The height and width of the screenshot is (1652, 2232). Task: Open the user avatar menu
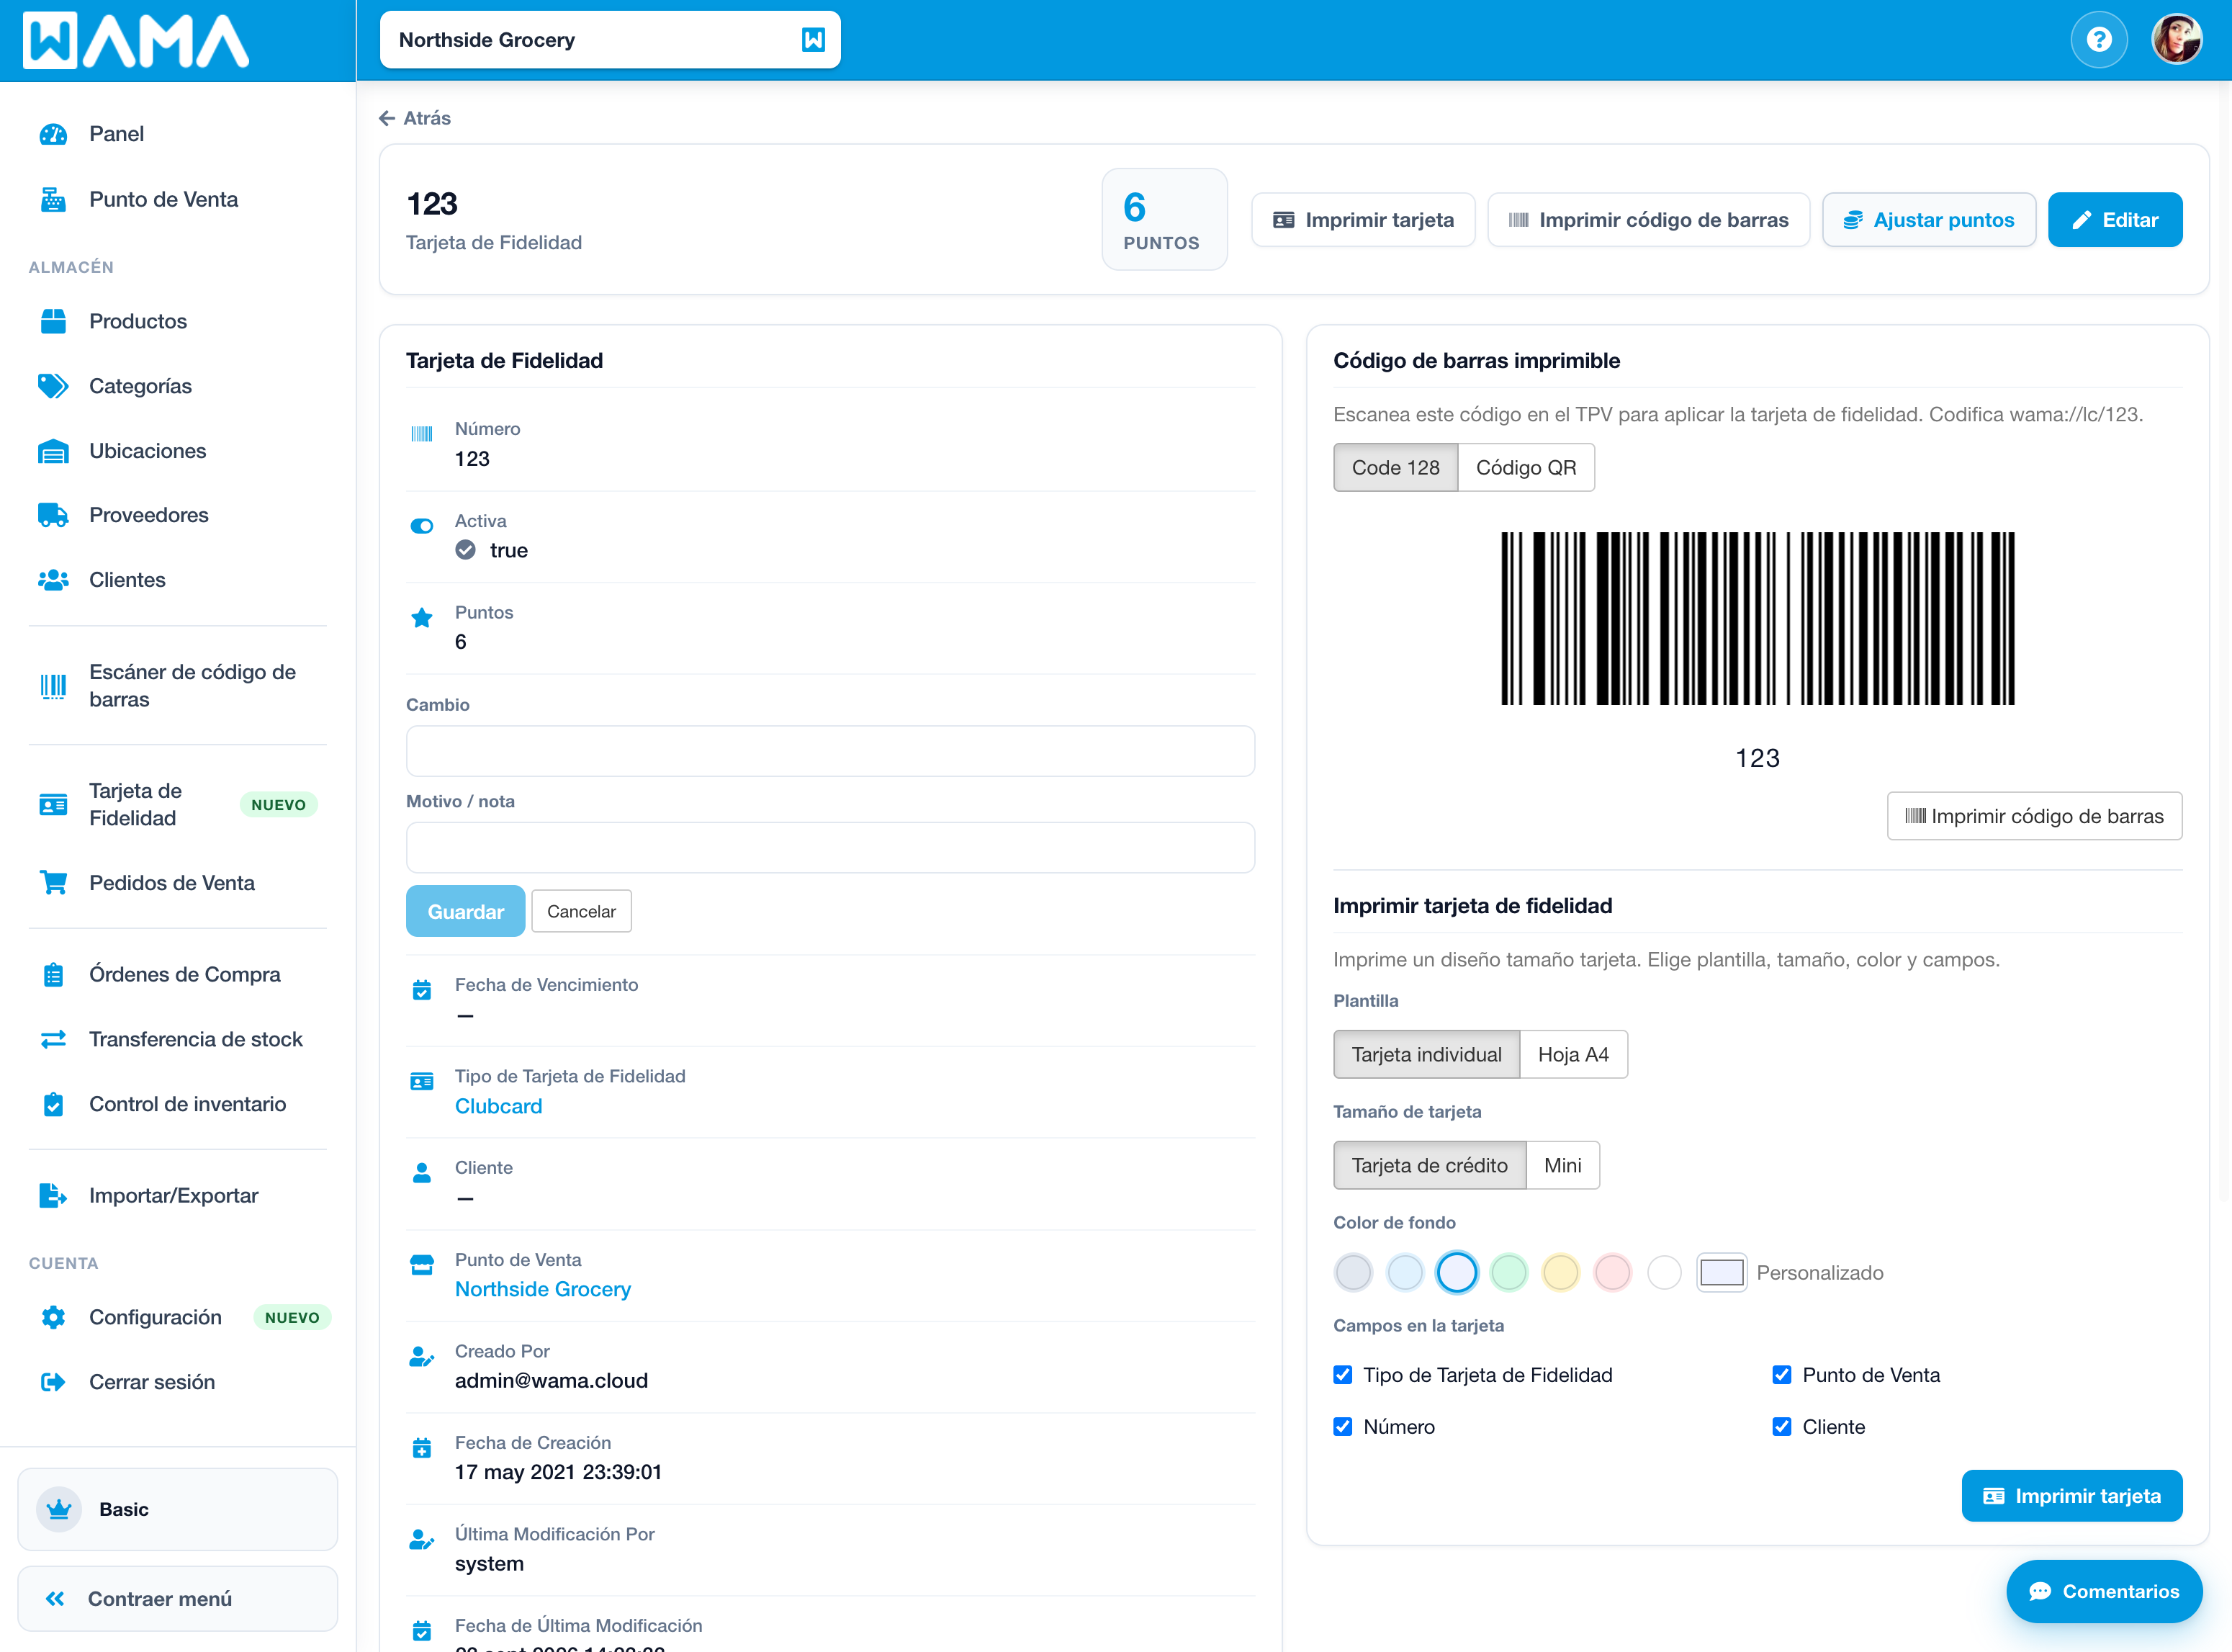point(2176,40)
